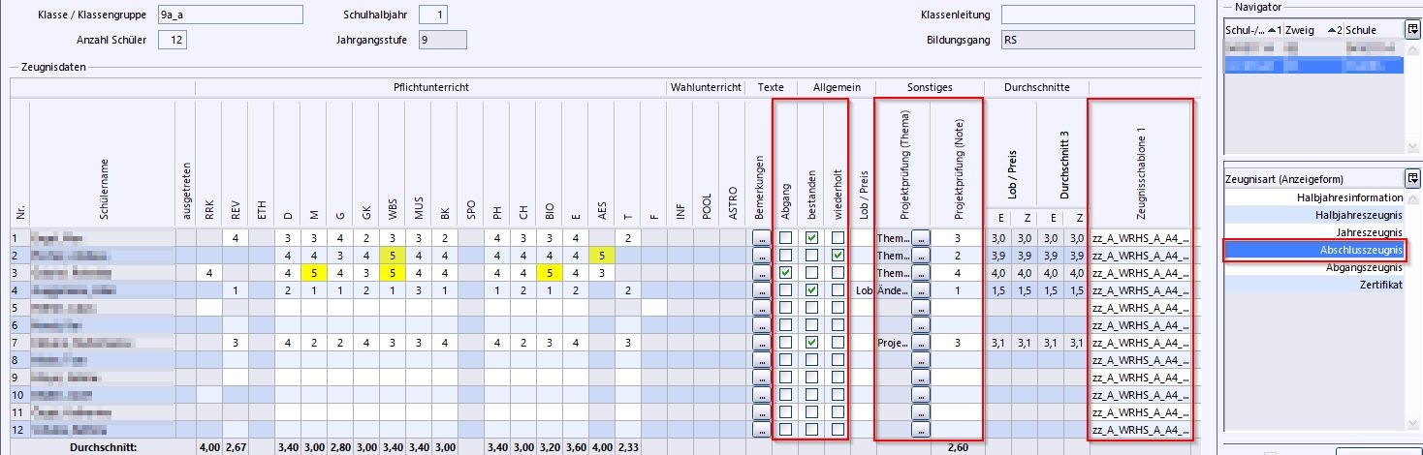Sort Navigator by the Schul-/ column header

coord(1249,30)
